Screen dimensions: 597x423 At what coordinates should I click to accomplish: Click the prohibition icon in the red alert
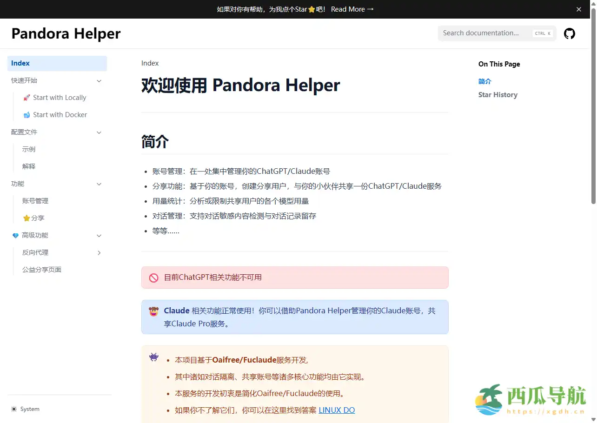point(153,277)
